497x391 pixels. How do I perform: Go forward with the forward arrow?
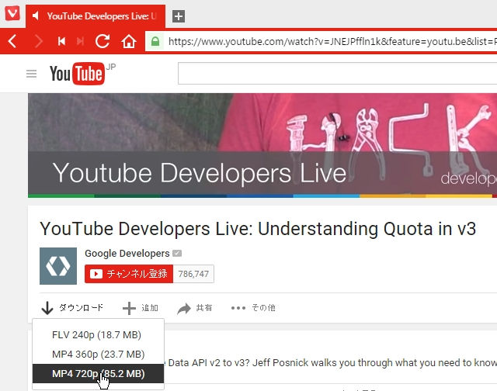38,41
